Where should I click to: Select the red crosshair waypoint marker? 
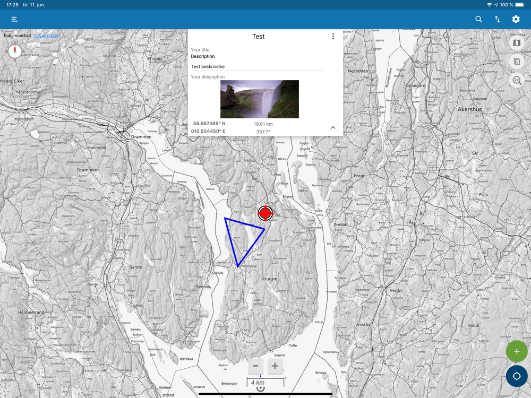(265, 213)
